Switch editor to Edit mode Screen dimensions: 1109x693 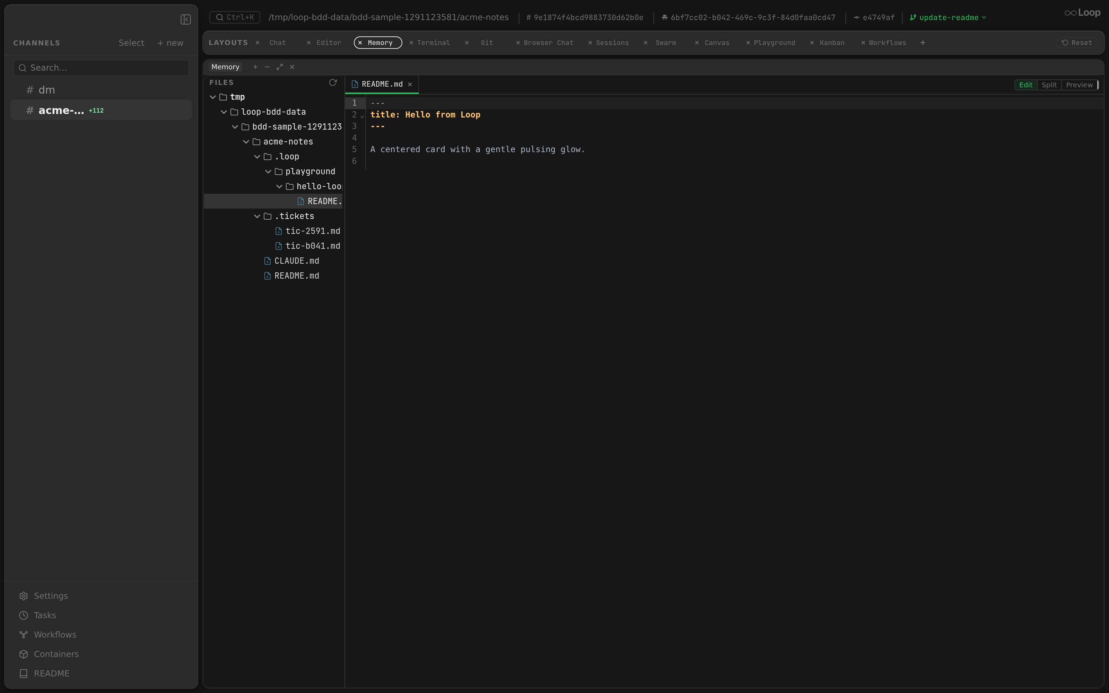coord(1025,85)
